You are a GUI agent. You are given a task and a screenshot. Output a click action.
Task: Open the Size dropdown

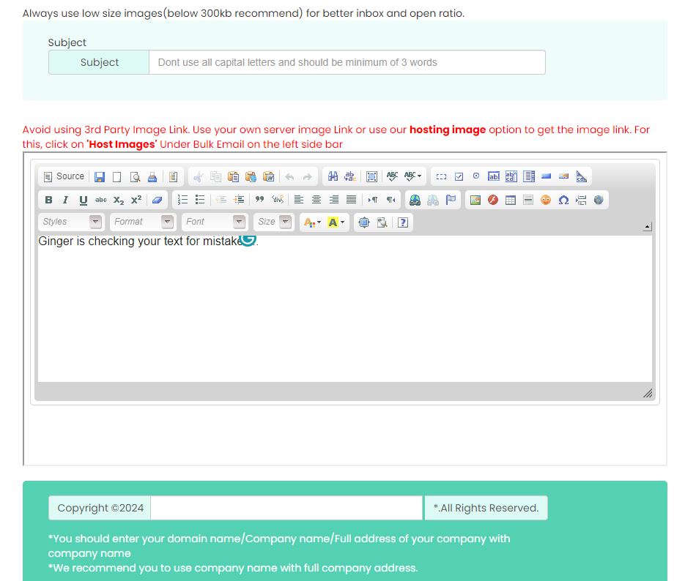[273, 222]
